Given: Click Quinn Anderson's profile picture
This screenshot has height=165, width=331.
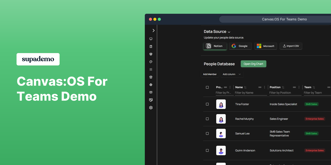Looking at the screenshot, I should (x=221, y=150).
